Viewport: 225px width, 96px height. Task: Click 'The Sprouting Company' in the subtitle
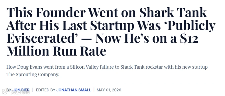(x=32, y=75)
